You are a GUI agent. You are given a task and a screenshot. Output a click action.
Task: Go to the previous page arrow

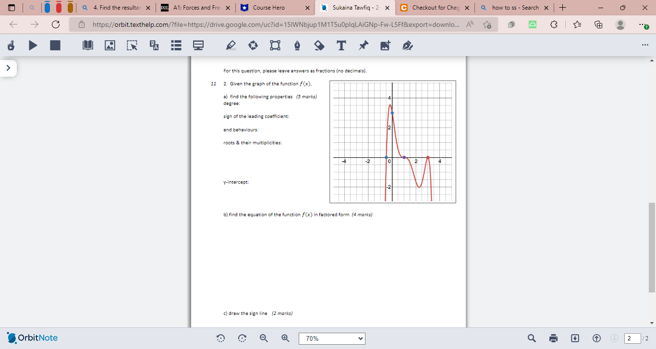point(597,338)
